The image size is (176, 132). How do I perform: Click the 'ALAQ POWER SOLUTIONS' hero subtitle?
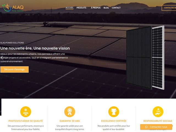pyautogui.click(x=12, y=43)
